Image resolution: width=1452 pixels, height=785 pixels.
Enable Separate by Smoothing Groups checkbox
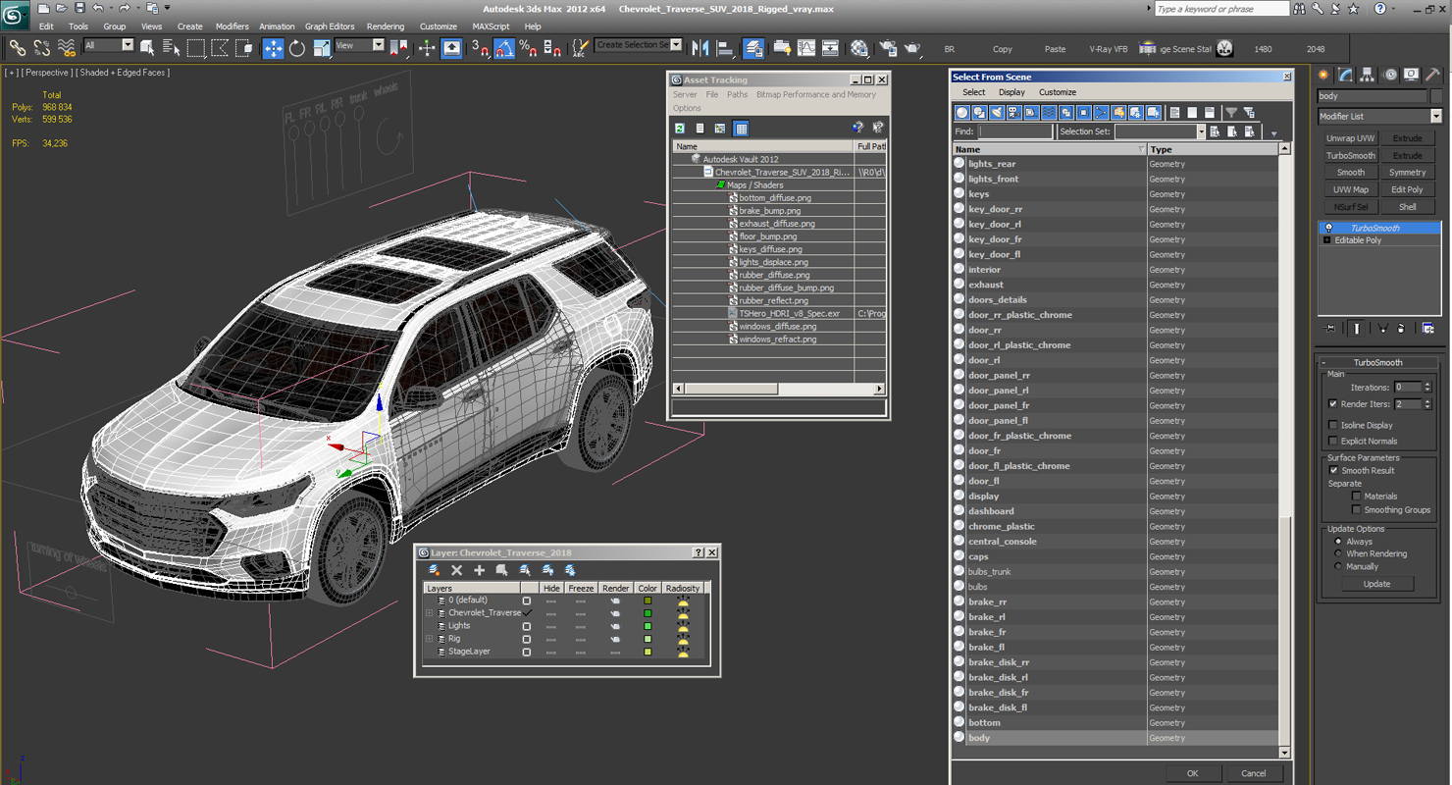click(1357, 510)
